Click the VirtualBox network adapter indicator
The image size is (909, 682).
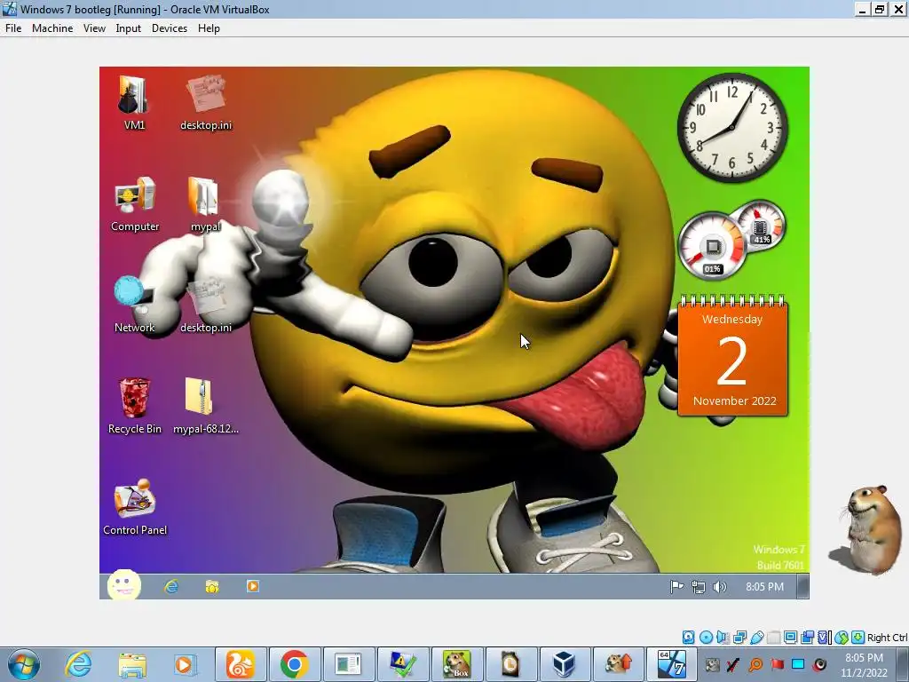[739, 638]
